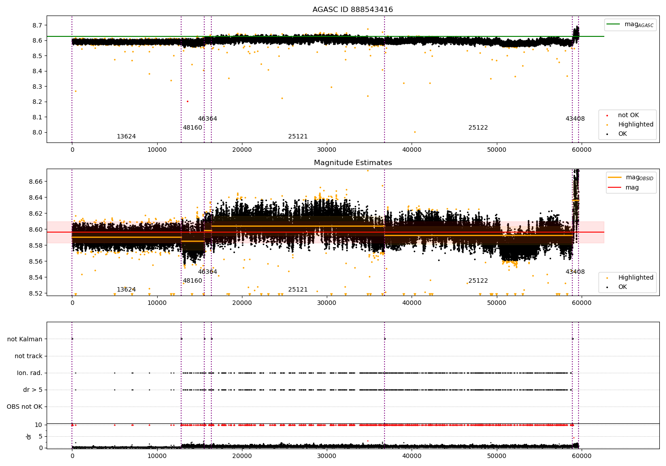Click the 8.1 y-axis tick label
This screenshot has height=466, width=666.
[x=37, y=117]
